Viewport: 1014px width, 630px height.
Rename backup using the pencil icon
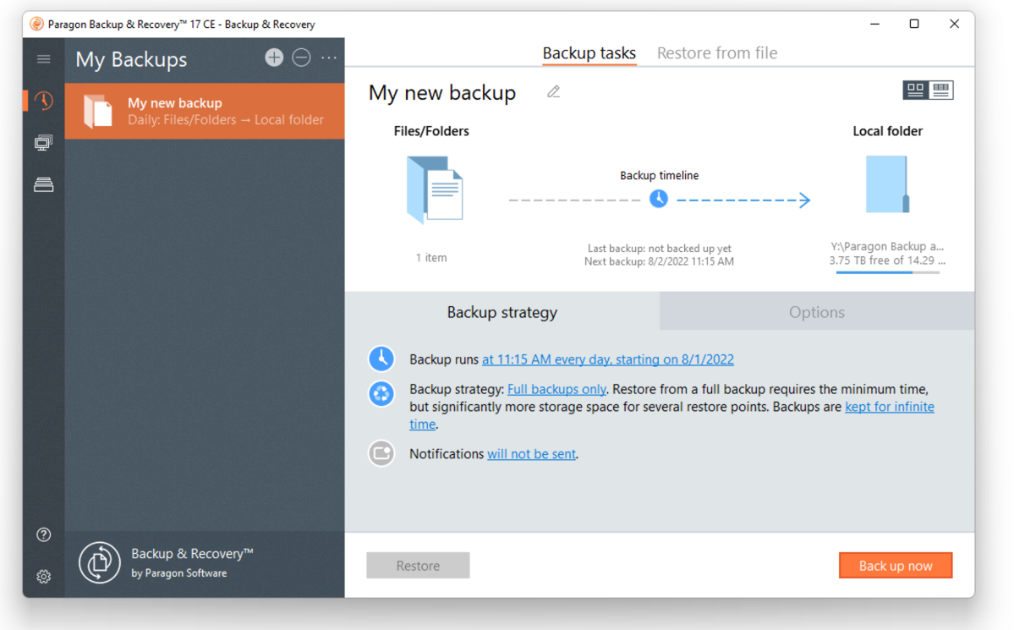[x=554, y=92]
